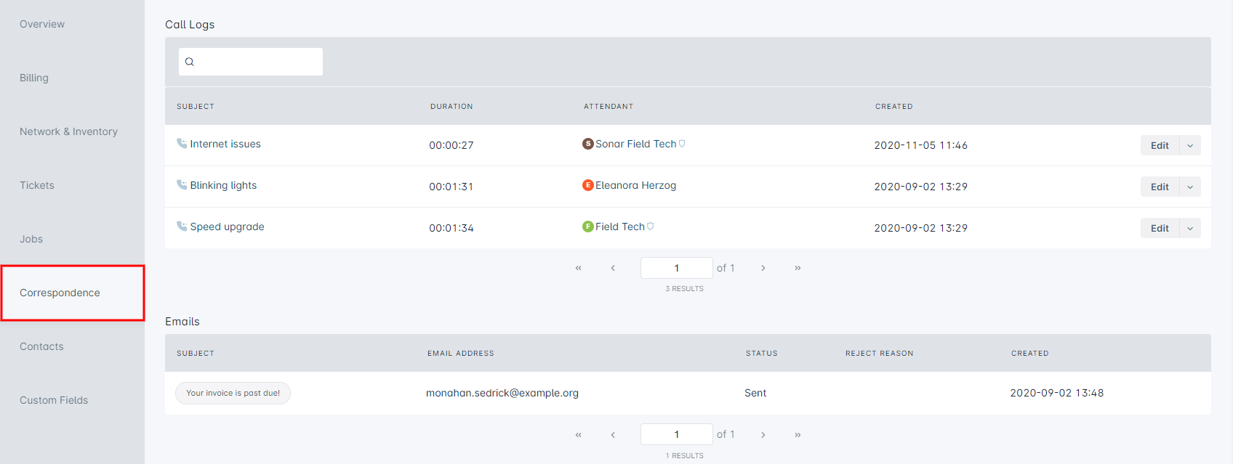Click the search magnifier icon in Call Logs
1233x464 pixels.
[x=190, y=62]
